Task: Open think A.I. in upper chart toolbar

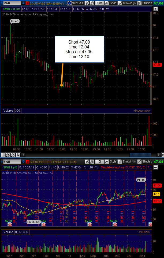Action: pyautogui.click(x=76, y=3)
